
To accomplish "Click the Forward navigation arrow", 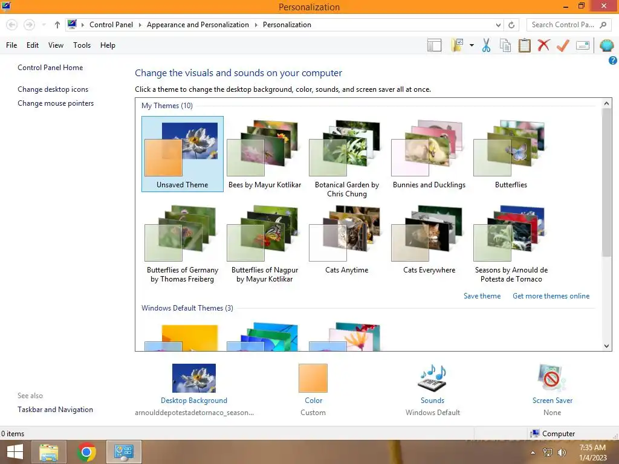I will pyautogui.click(x=29, y=25).
